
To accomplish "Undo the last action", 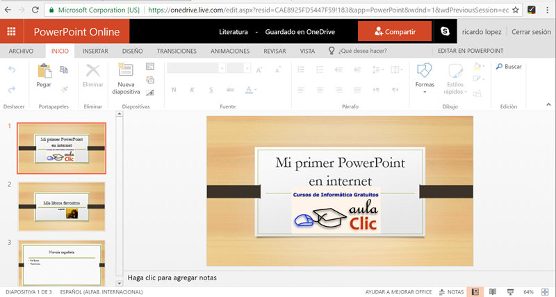I will click(12, 70).
